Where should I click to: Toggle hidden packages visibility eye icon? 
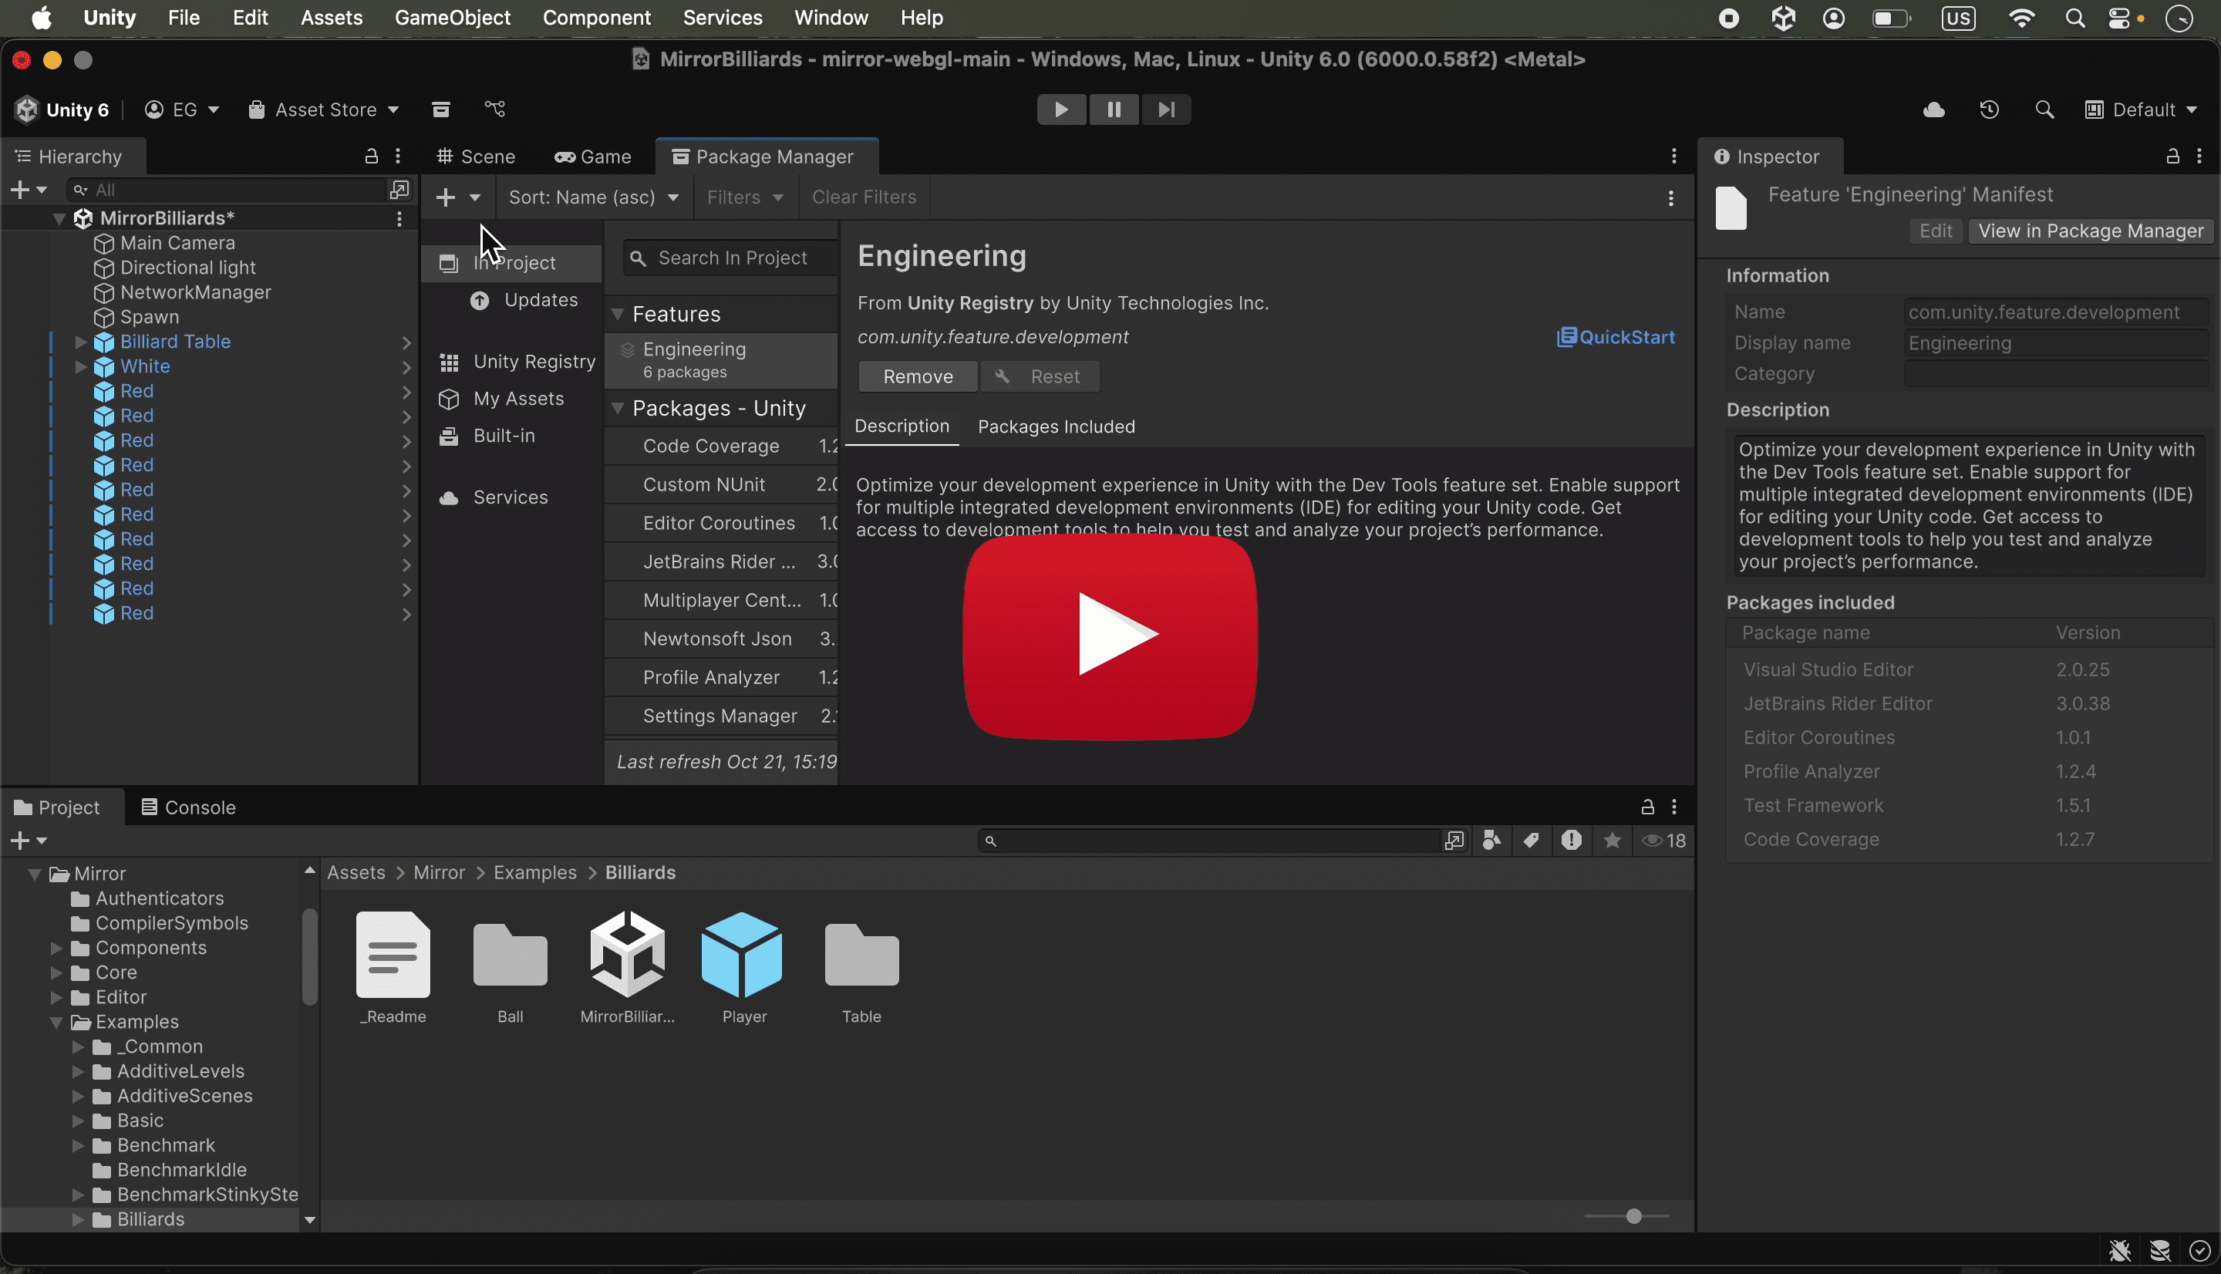pos(1652,840)
